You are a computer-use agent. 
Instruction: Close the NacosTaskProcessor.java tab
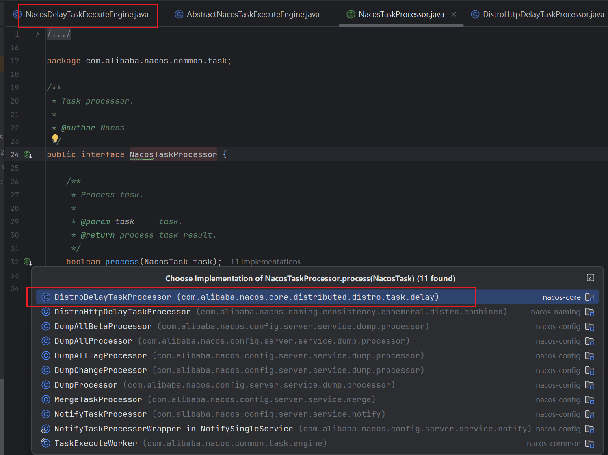454,14
